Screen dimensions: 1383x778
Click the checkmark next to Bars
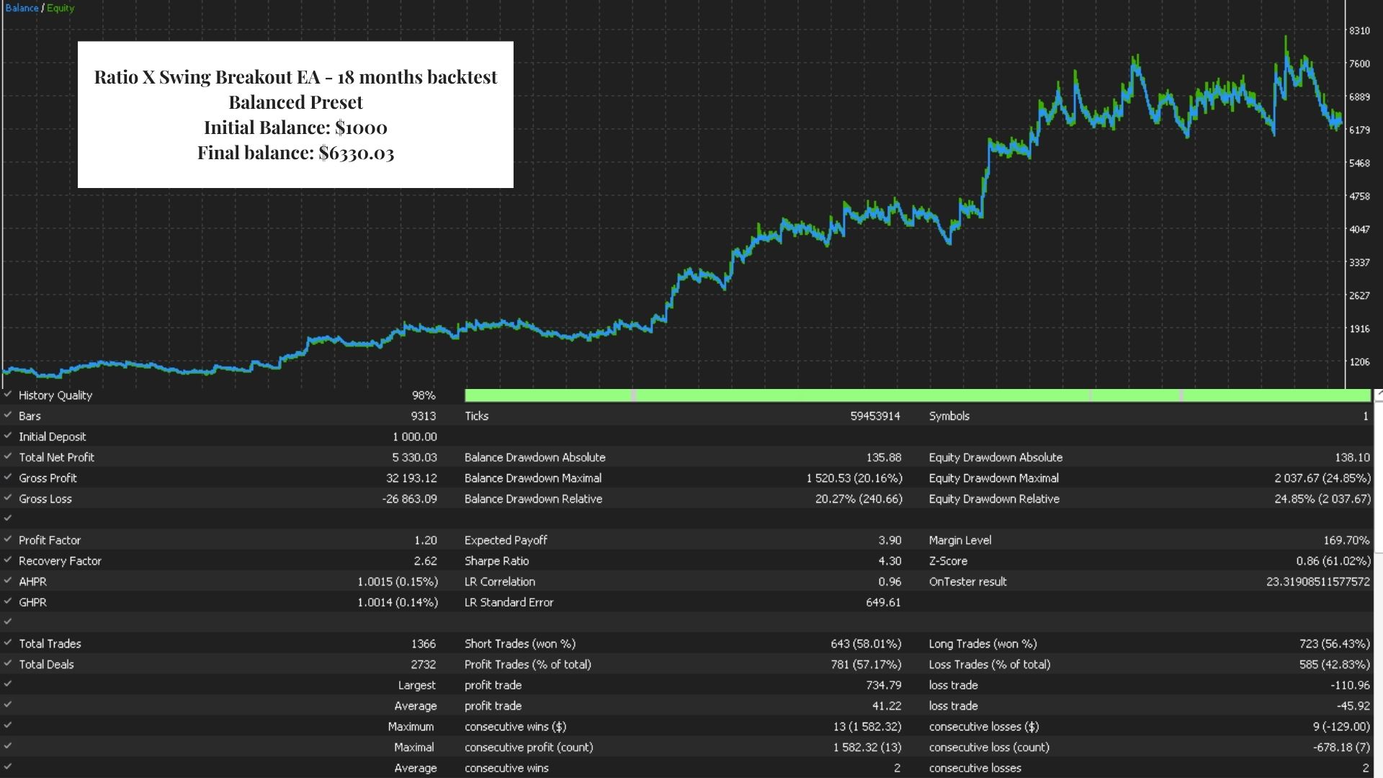tap(8, 415)
